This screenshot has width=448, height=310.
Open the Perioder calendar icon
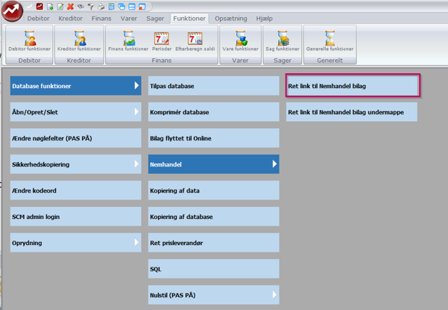click(x=162, y=40)
